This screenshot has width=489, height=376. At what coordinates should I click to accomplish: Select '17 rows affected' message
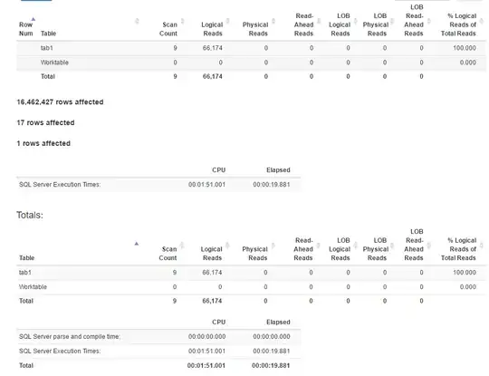[x=45, y=122]
